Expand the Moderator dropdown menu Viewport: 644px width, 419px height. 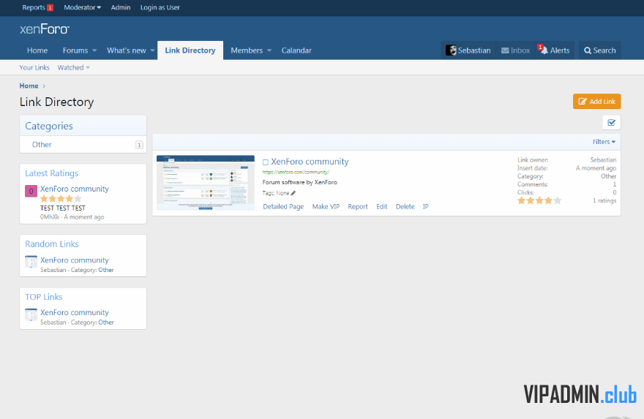point(82,7)
